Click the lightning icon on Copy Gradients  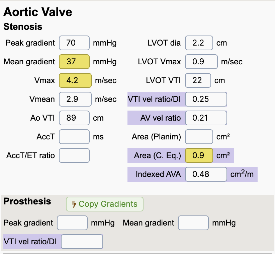(x=74, y=204)
